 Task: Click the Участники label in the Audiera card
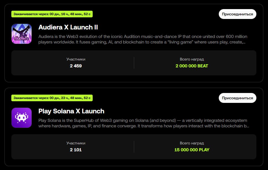pyautogui.click(x=76, y=59)
